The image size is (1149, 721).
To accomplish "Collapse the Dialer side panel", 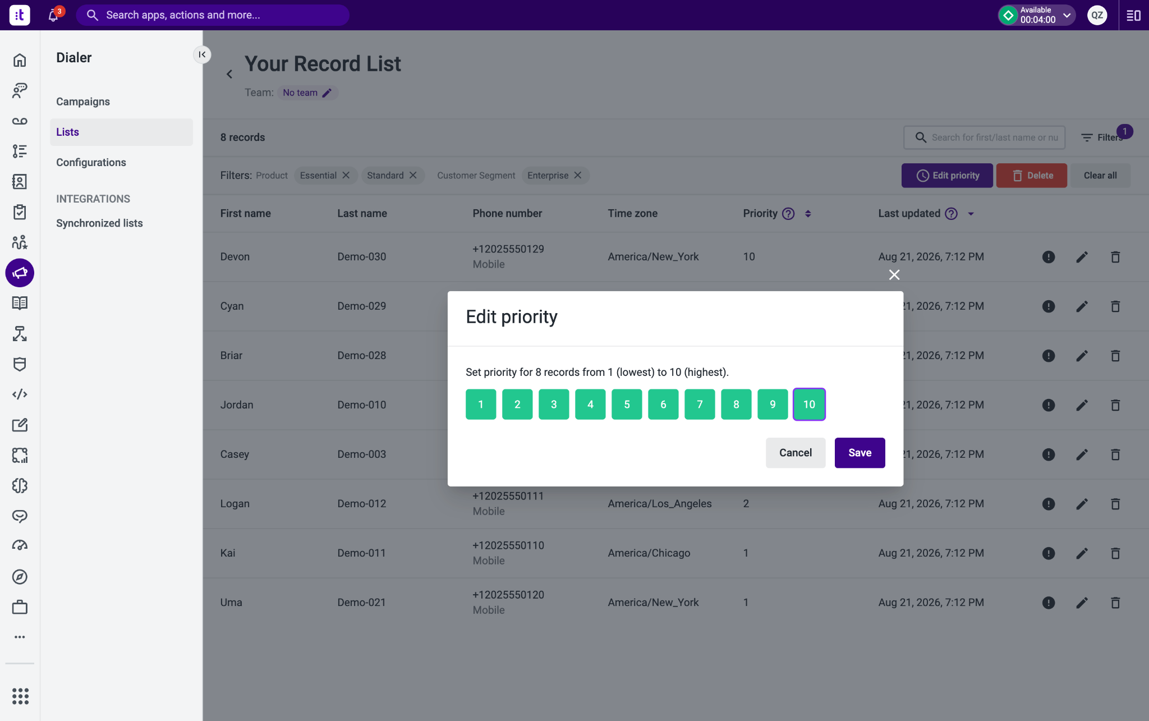I will (x=202, y=54).
